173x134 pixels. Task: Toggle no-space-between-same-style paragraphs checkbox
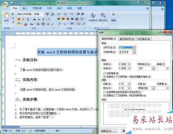tap(104, 92)
